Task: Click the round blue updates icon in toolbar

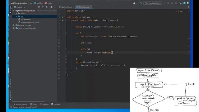Action: tap(184, 3)
